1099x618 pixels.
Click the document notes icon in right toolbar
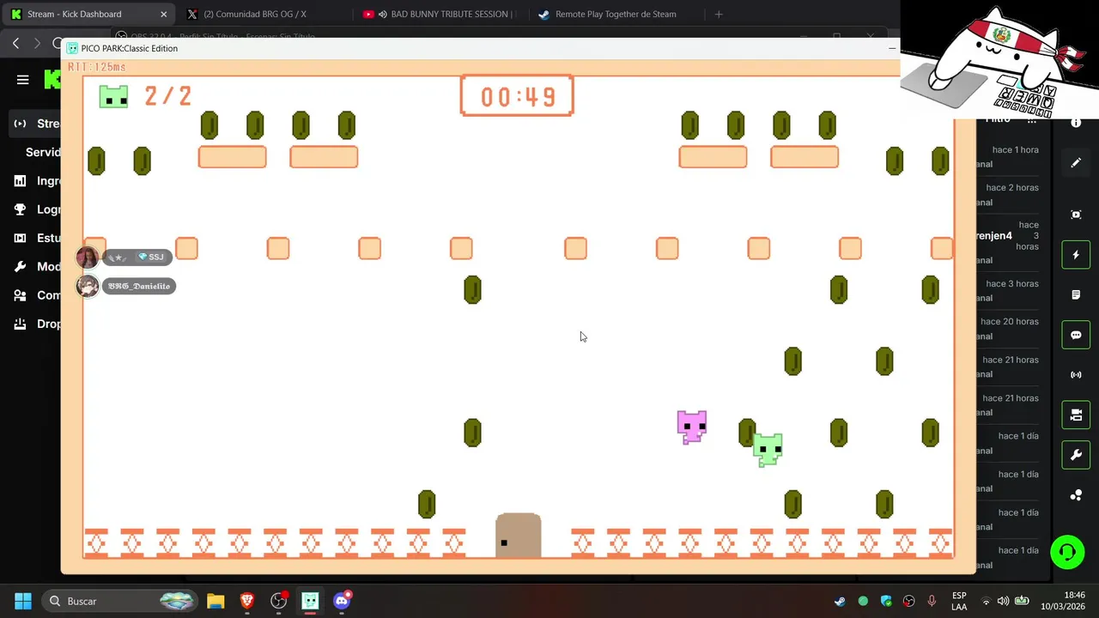pos(1076,295)
